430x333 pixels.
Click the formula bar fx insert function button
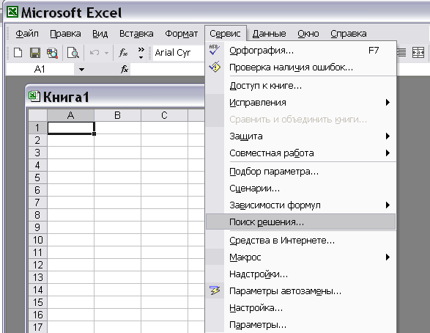point(125,69)
